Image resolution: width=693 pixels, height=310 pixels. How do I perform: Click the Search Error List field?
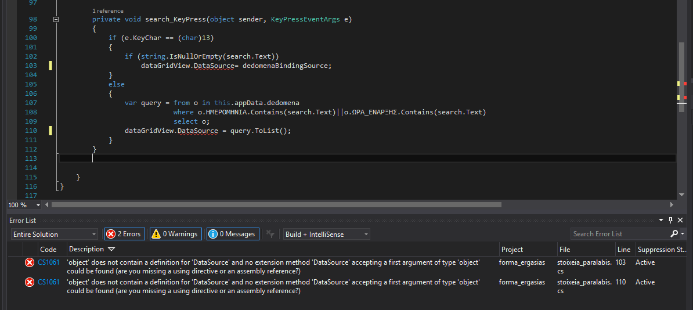pos(620,234)
